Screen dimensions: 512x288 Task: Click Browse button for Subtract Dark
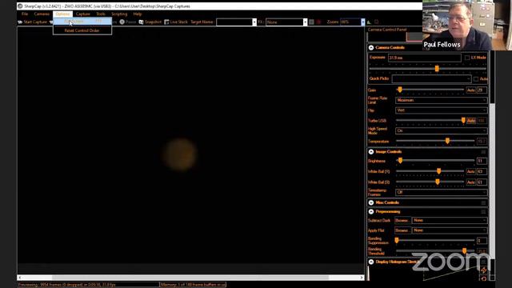pyautogui.click(x=402, y=221)
